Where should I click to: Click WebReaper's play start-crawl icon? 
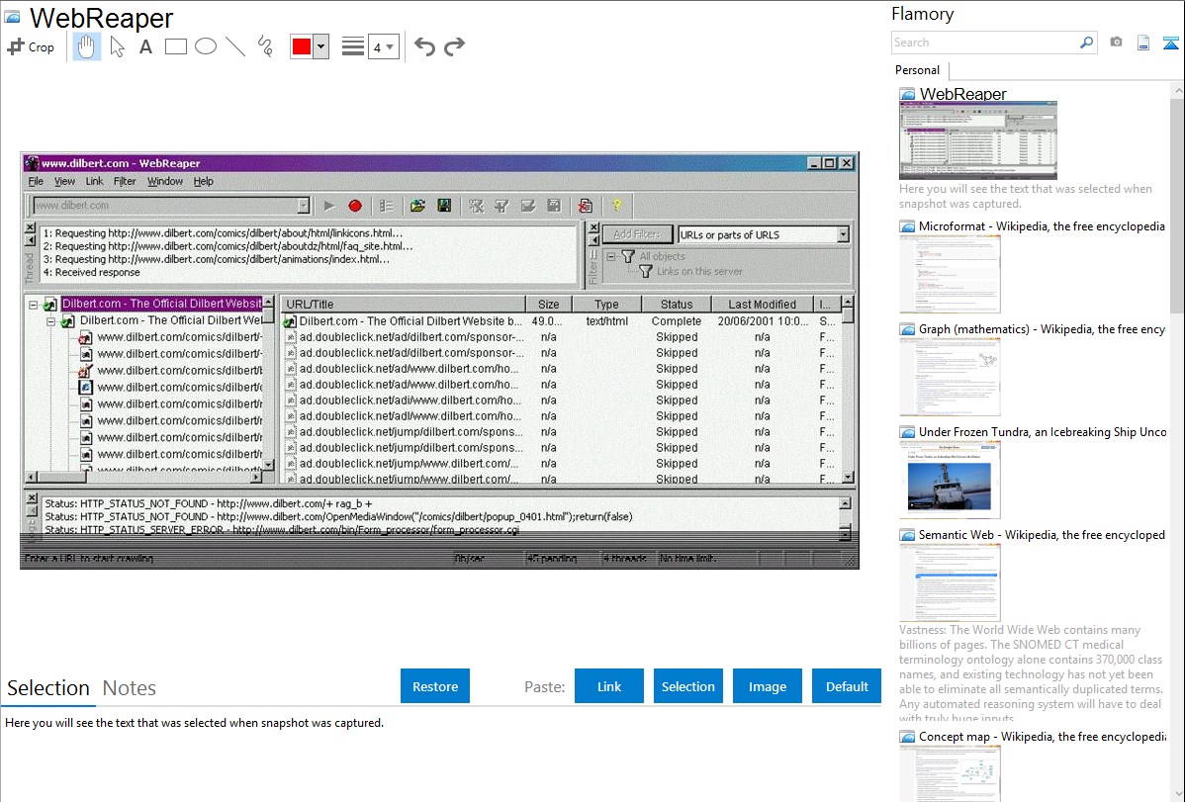(328, 206)
